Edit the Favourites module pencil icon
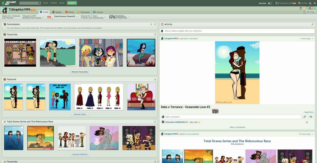 [155, 35]
